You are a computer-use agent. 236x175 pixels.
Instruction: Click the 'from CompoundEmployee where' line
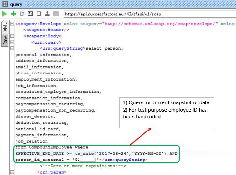point(52,147)
